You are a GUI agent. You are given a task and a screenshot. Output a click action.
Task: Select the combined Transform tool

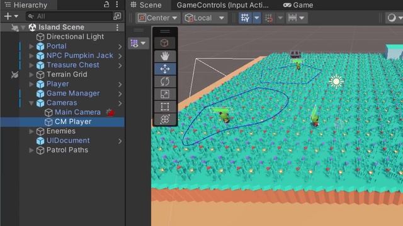(165, 119)
